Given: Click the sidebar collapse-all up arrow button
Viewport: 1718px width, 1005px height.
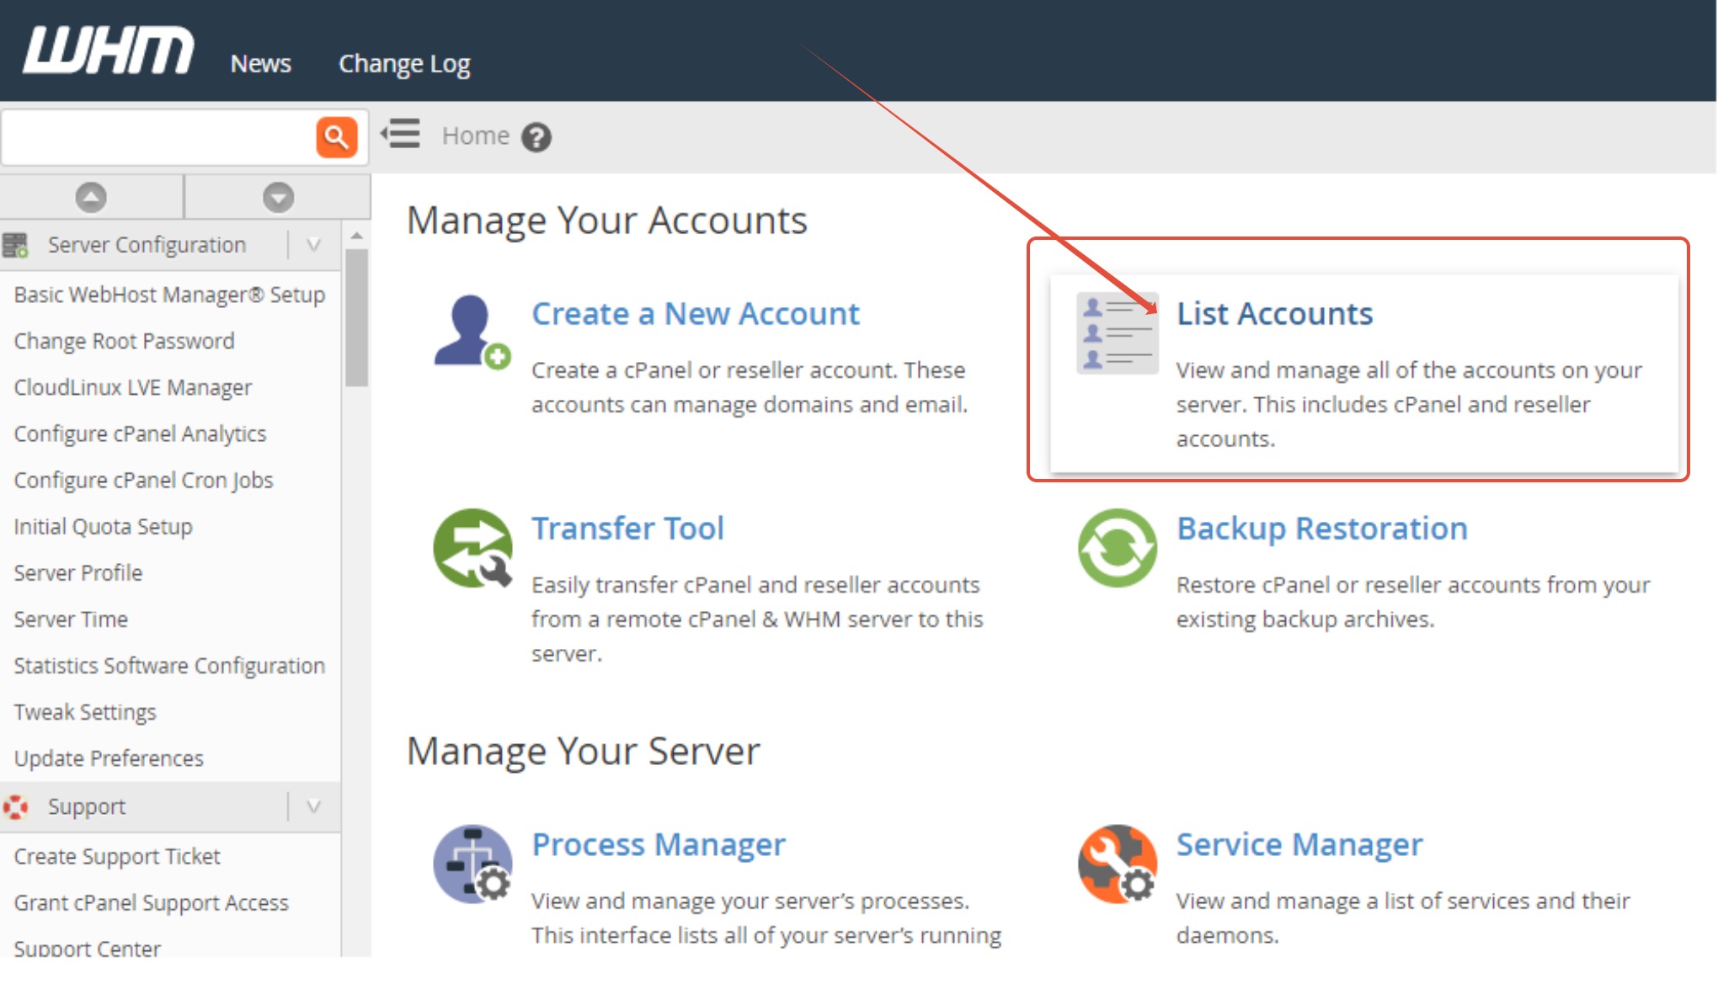Looking at the screenshot, I should tap(91, 198).
